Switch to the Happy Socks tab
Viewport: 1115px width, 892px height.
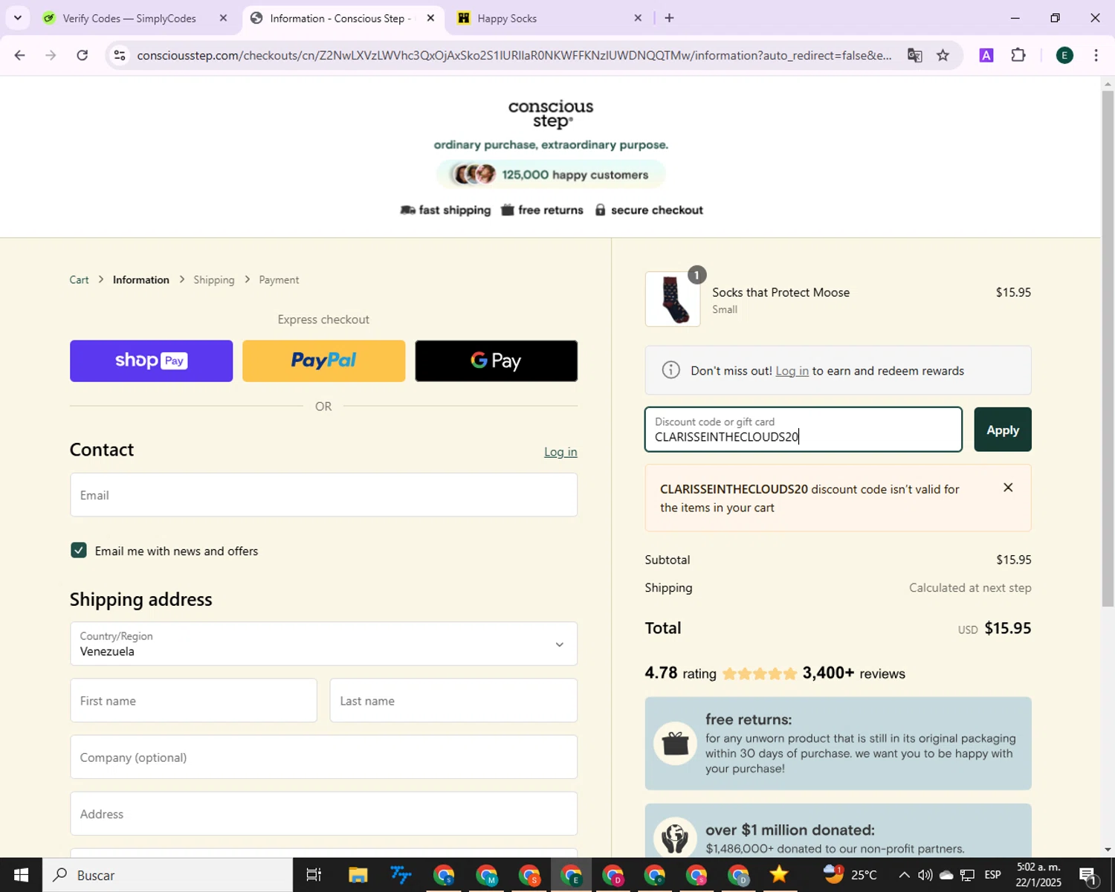tap(507, 18)
